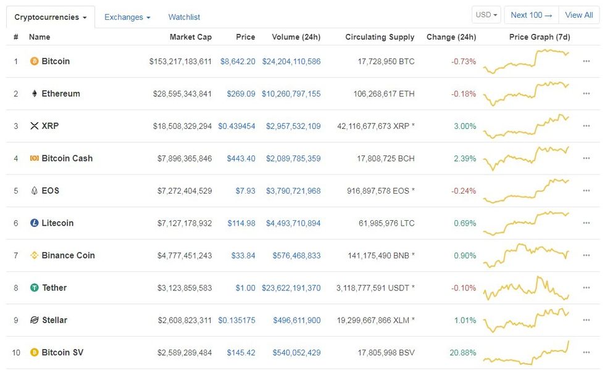Expand the Exchanges dropdown menu
The width and height of the screenshot is (605, 370).
(127, 17)
